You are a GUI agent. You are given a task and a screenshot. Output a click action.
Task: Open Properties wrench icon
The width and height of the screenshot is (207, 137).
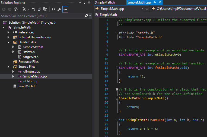(59, 9)
